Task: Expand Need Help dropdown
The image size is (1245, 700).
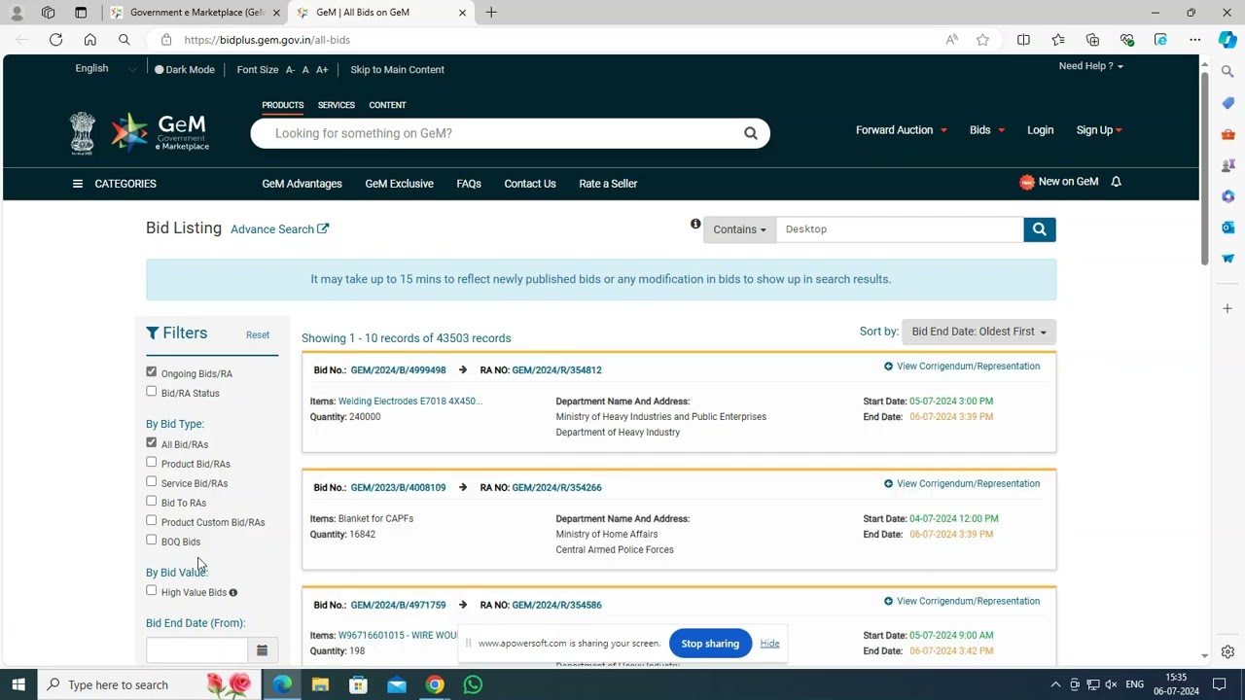Action: (1090, 66)
